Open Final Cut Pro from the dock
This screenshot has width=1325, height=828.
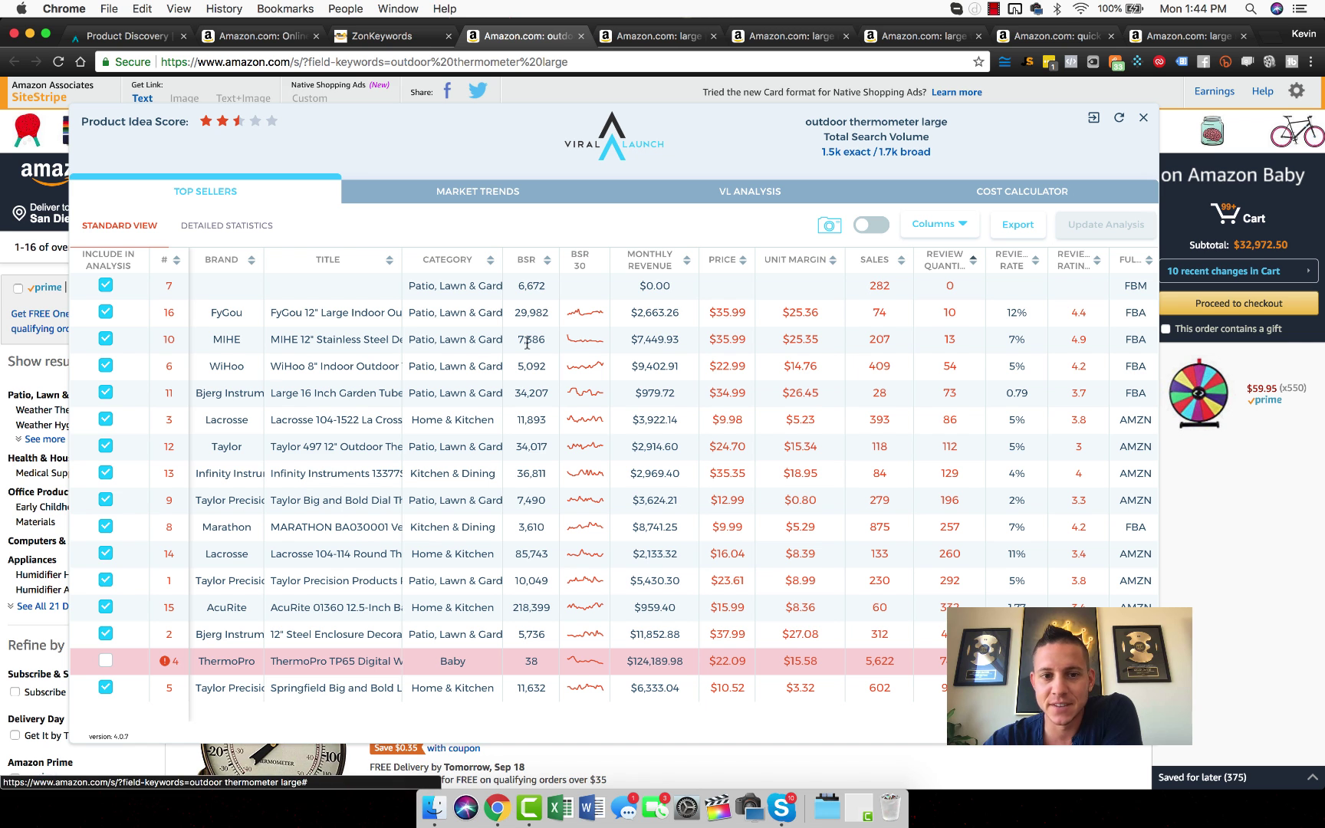click(718, 808)
